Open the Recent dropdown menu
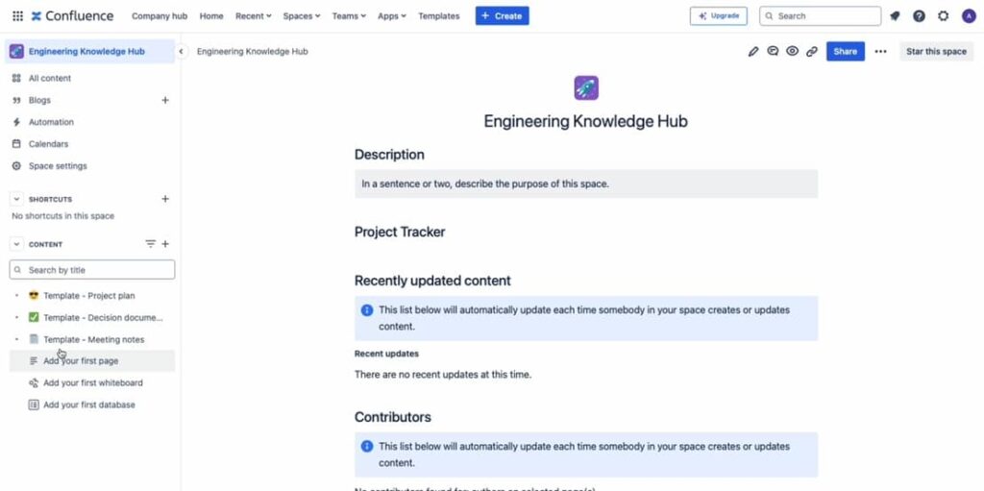Viewport: 984px width, 491px height. point(254,16)
